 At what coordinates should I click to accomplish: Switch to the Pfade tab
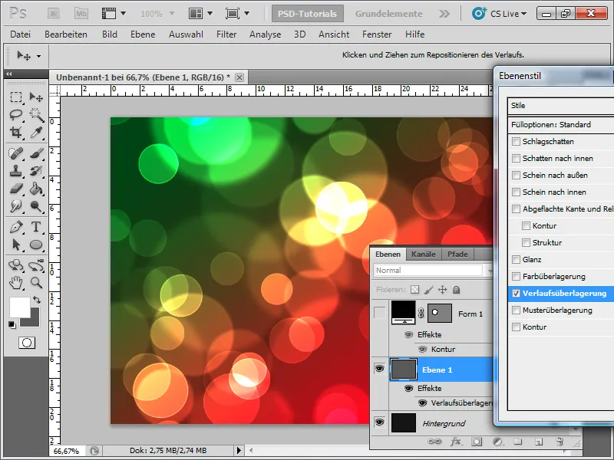coord(457,255)
